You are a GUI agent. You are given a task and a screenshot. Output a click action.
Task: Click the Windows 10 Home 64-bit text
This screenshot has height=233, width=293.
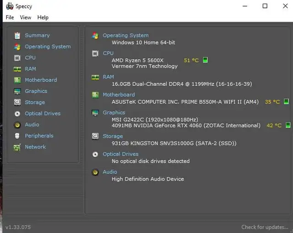[143, 43]
